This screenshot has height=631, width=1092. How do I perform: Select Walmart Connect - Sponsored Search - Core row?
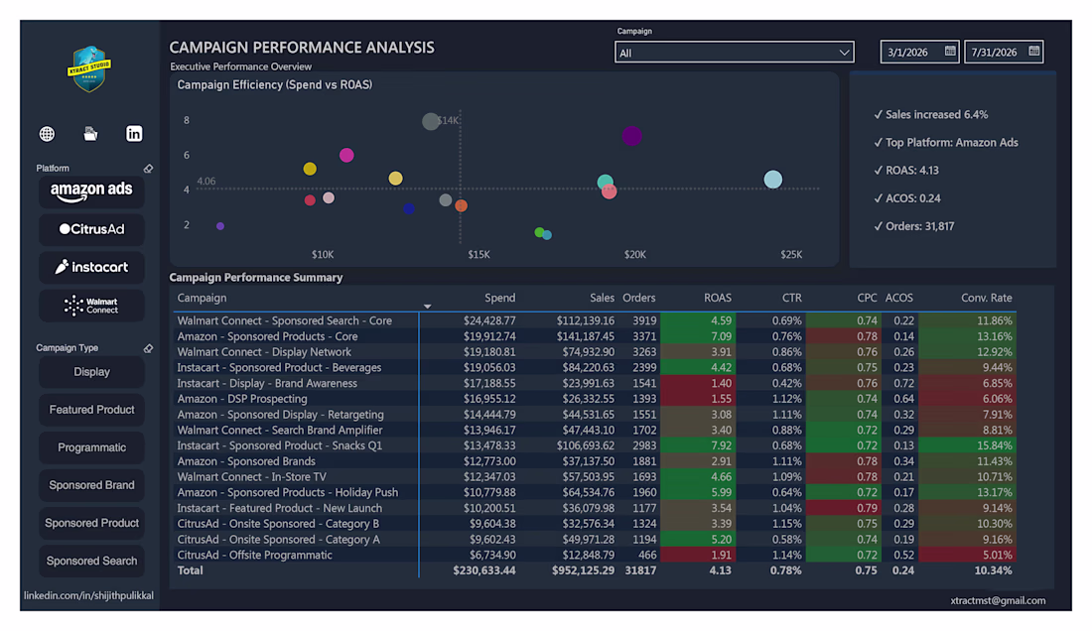coord(594,320)
